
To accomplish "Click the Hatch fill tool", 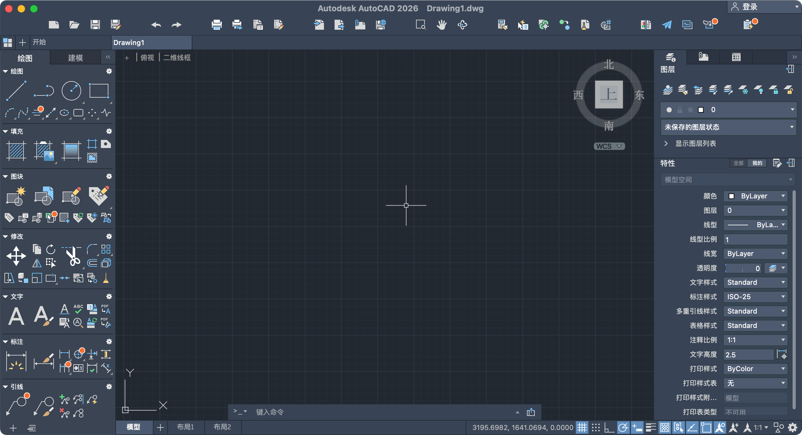I will coord(16,151).
